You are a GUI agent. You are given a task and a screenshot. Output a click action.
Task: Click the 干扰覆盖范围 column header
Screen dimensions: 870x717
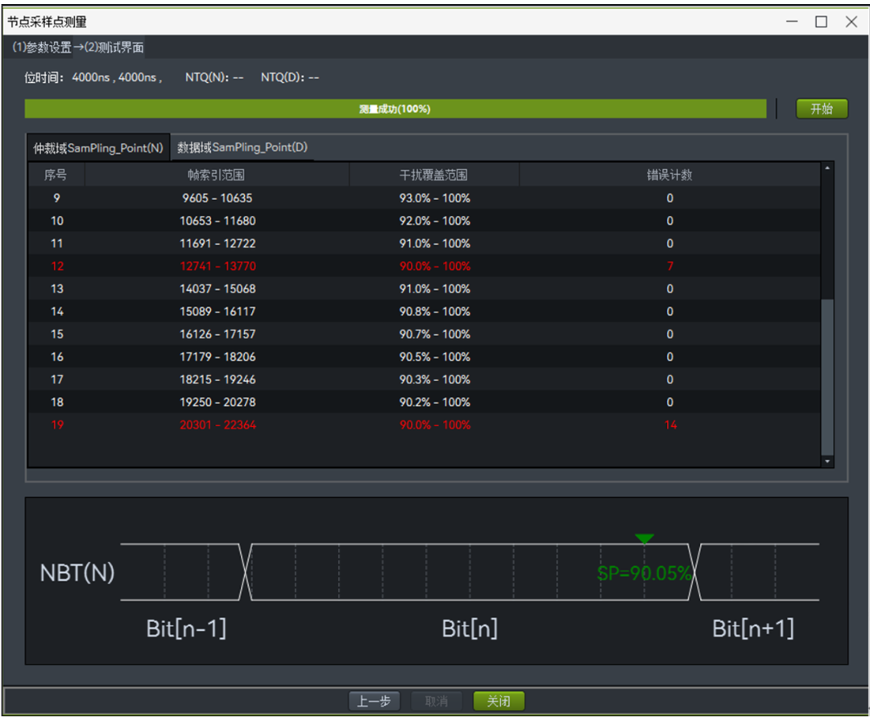coord(434,175)
